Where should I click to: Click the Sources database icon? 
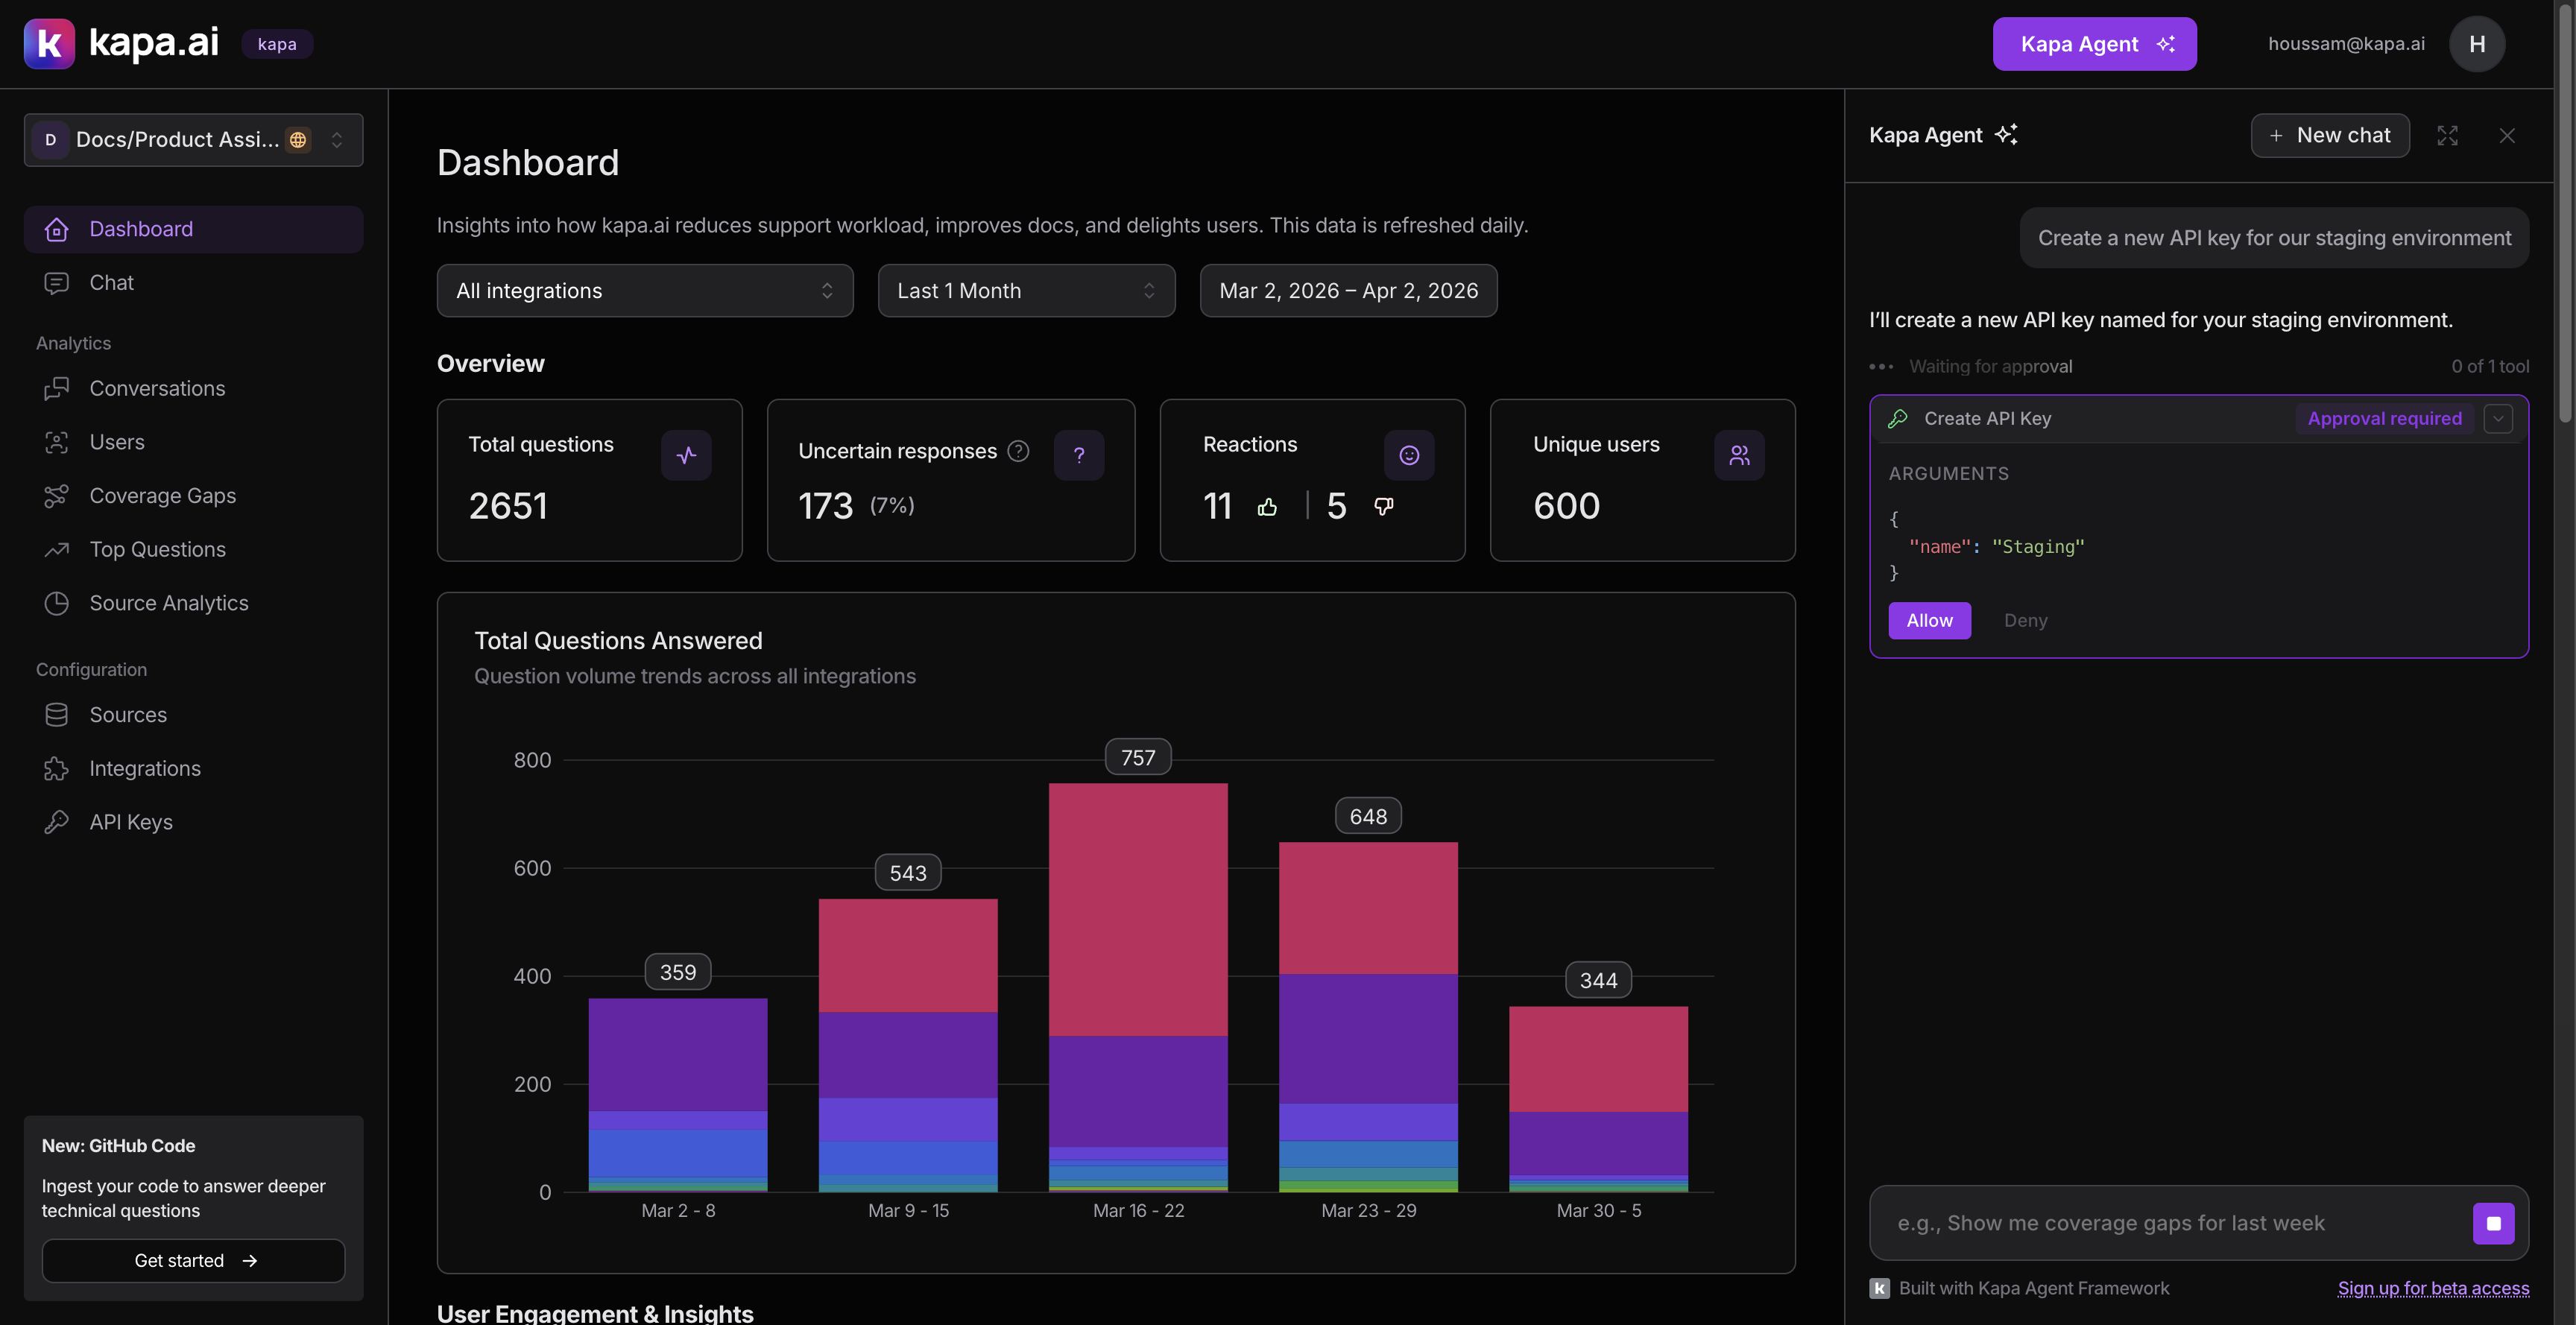(57, 714)
